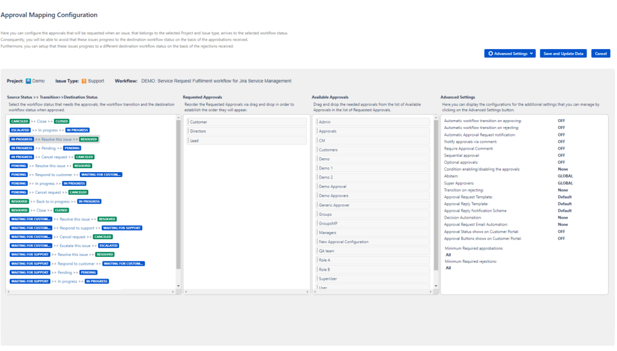Click Directors in Requested Approvals
The height and width of the screenshot is (351, 617).
coord(246,131)
